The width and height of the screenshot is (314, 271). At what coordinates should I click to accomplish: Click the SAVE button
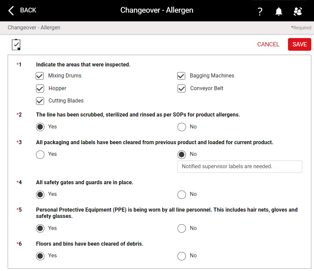click(x=299, y=44)
